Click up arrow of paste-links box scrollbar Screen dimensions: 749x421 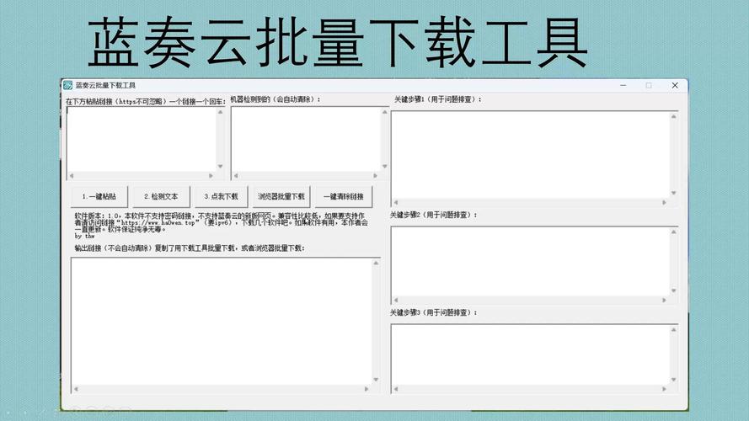pyautogui.click(x=221, y=112)
